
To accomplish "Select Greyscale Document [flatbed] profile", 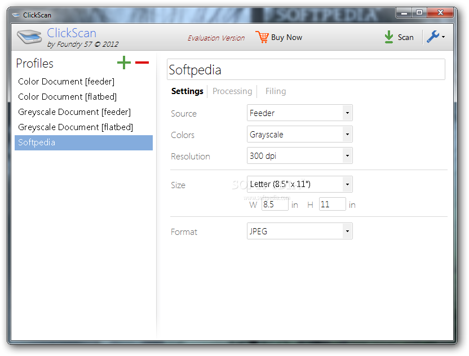I will tap(84, 127).
